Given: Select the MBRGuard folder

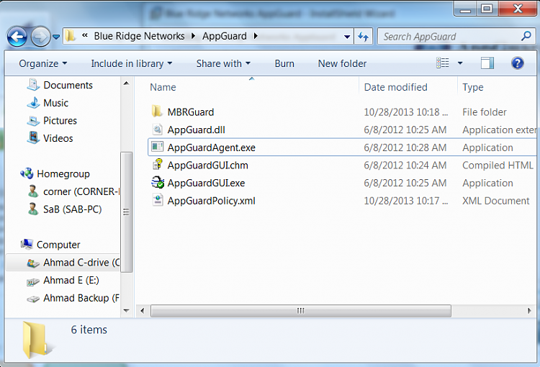Looking at the screenshot, I should point(191,112).
